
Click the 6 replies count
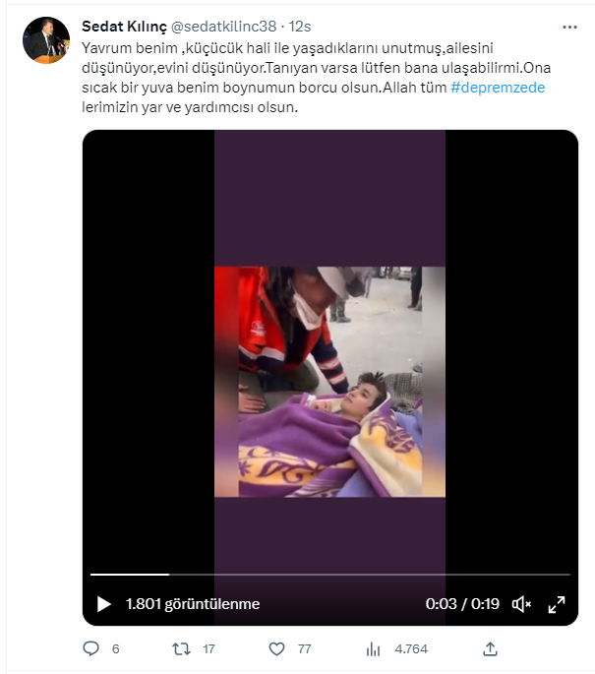coord(116,649)
